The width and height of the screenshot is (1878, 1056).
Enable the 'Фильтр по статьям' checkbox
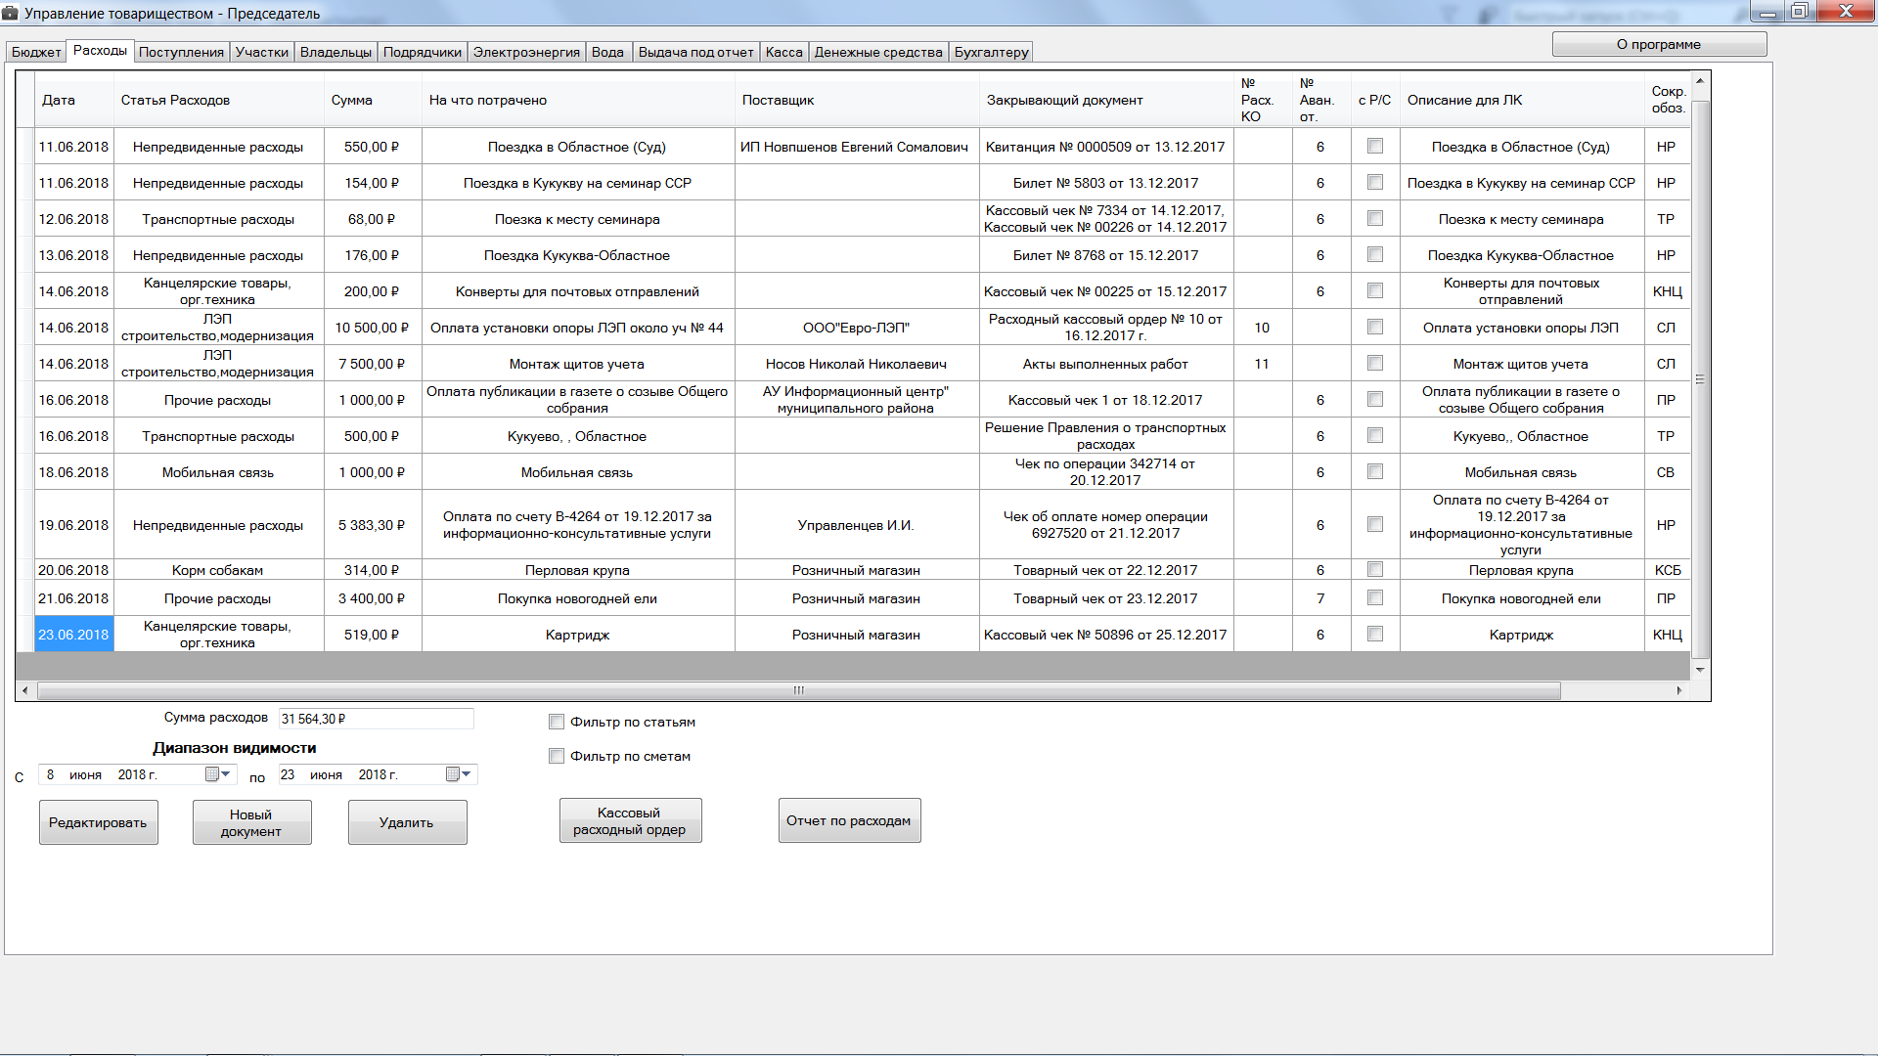tap(557, 722)
